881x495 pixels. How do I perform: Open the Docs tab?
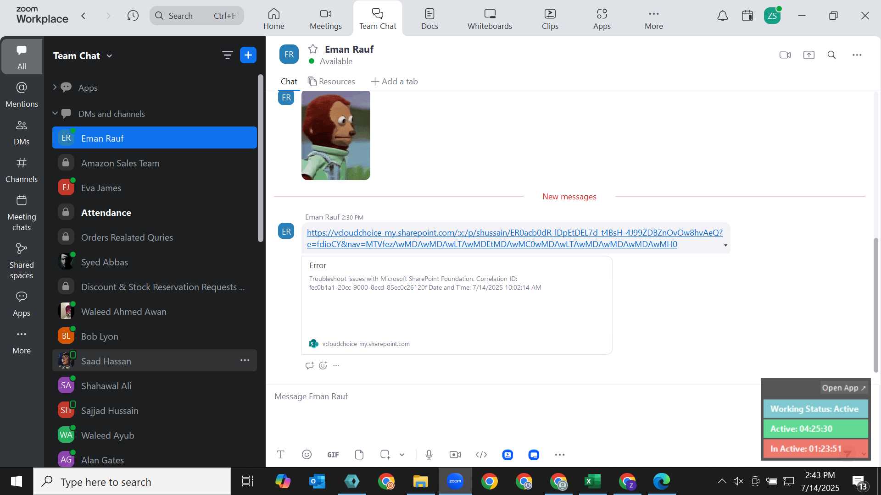[429, 19]
